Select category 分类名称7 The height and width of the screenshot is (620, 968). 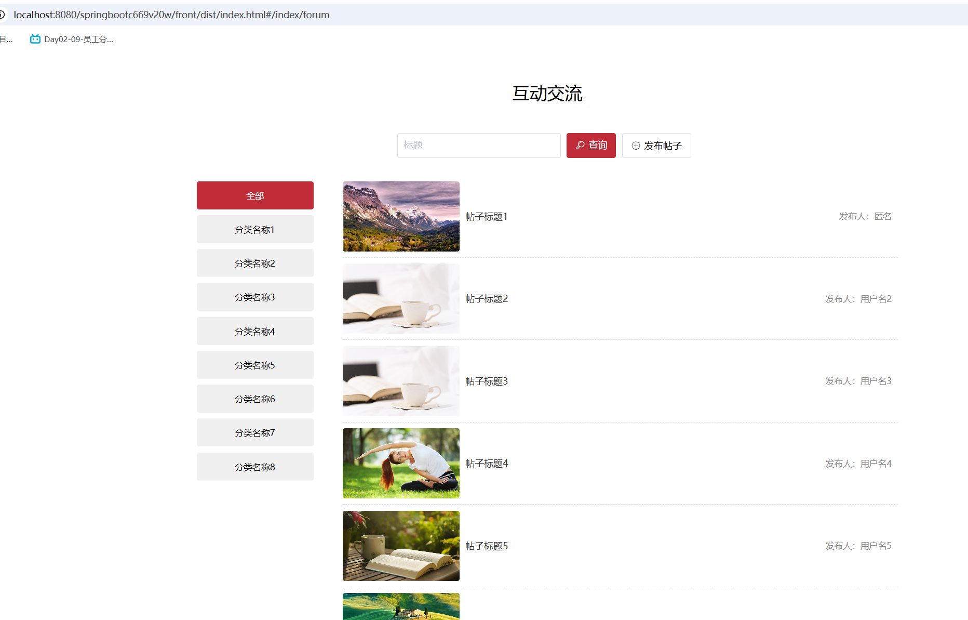coord(255,432)
